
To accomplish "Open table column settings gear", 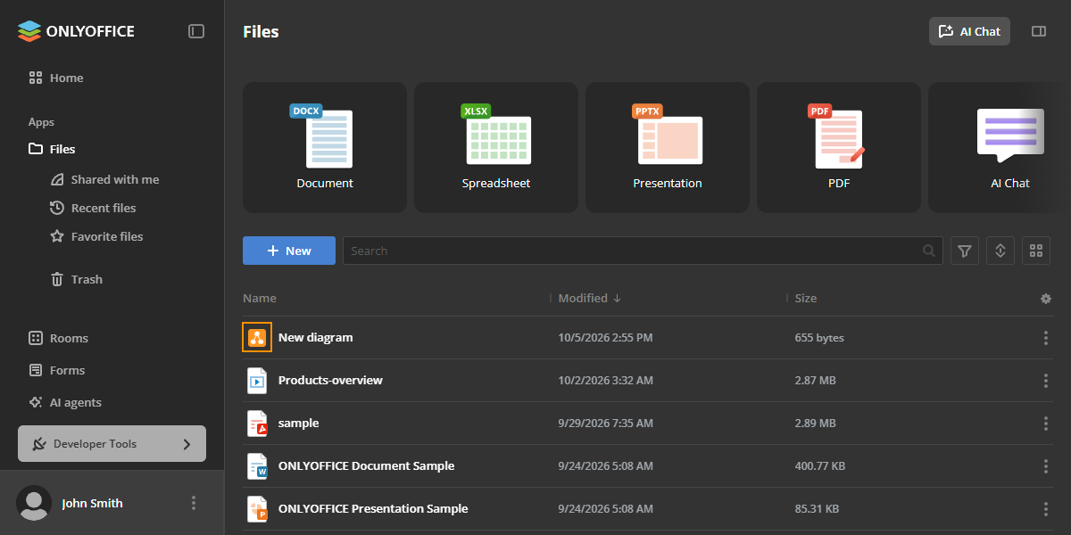I will tap(1046, 299).
